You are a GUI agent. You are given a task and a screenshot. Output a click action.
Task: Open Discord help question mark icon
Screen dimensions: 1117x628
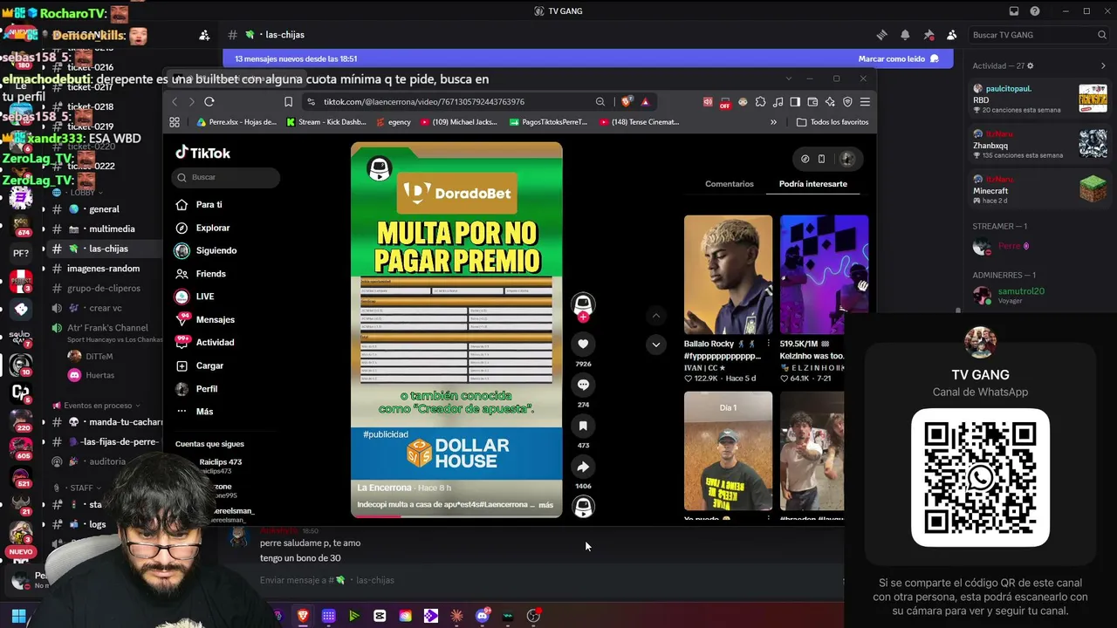[x=1035, y=11]
